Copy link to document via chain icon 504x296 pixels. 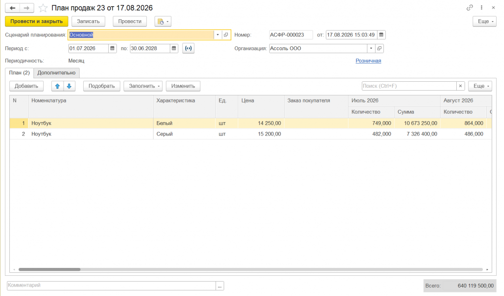[x=470, y=7]
